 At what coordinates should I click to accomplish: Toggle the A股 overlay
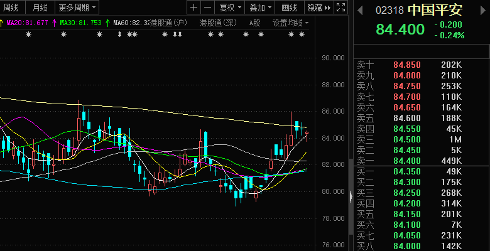(x=254, y=23)
